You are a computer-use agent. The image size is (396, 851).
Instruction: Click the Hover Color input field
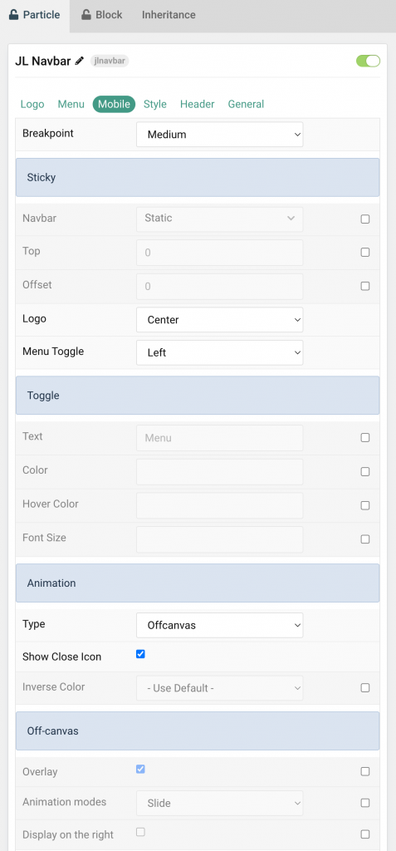point(220,505)
